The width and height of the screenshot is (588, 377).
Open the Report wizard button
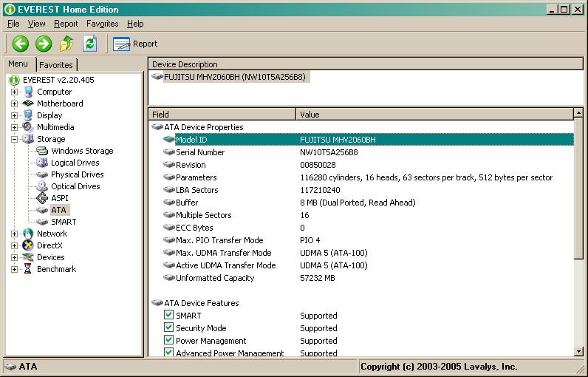(135, 44)
